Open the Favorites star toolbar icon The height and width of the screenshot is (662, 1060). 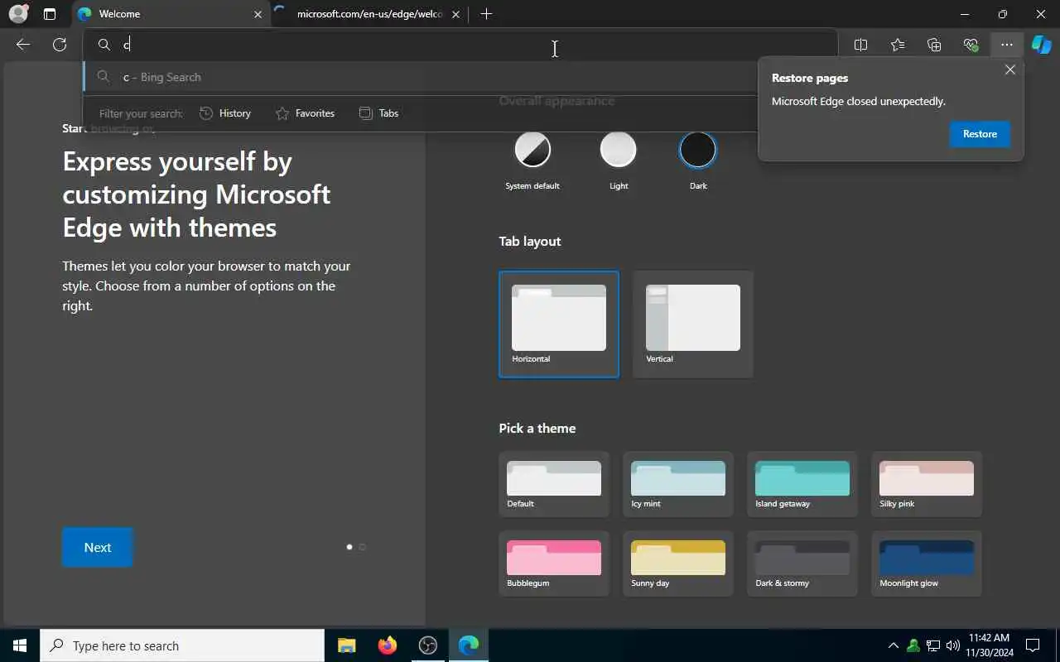click(898, 45)
